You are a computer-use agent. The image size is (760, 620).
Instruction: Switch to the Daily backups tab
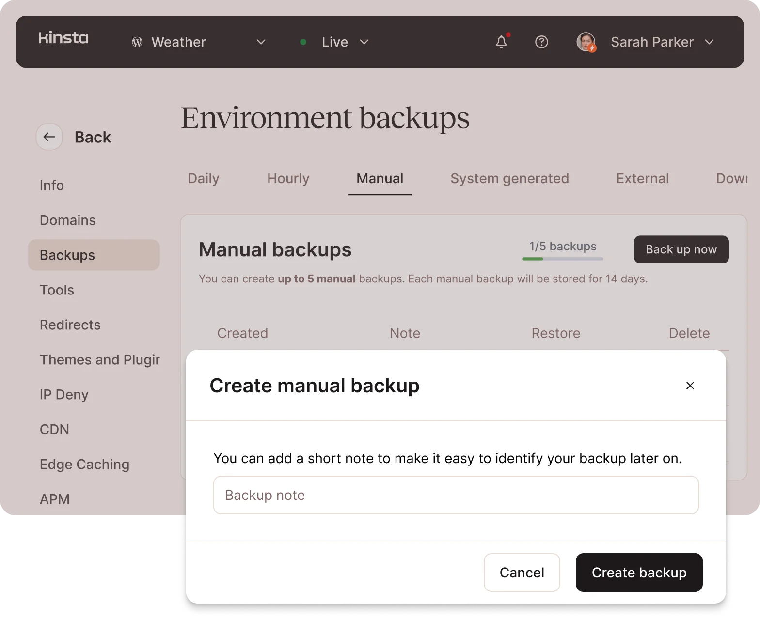(204, 179)
